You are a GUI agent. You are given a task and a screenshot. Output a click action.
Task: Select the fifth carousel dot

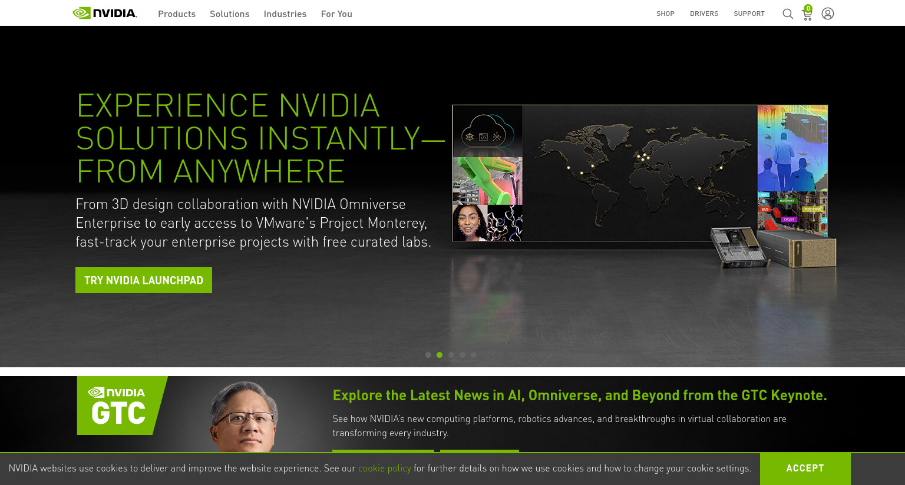(474, 355)
